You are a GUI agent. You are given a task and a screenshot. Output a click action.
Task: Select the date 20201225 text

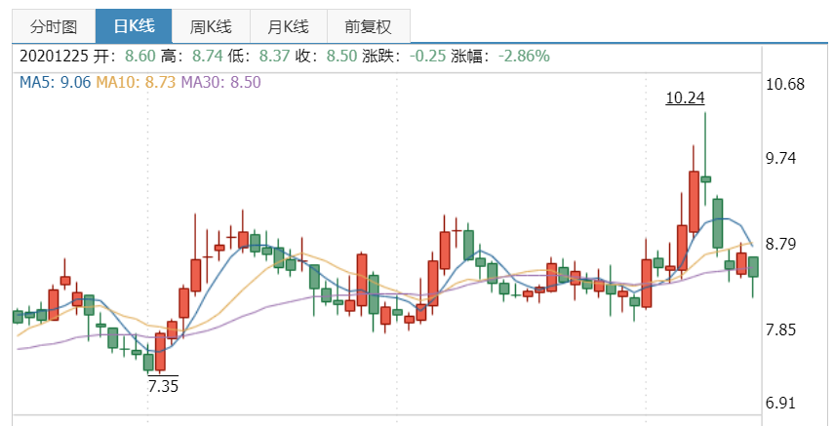click(54, 56)
